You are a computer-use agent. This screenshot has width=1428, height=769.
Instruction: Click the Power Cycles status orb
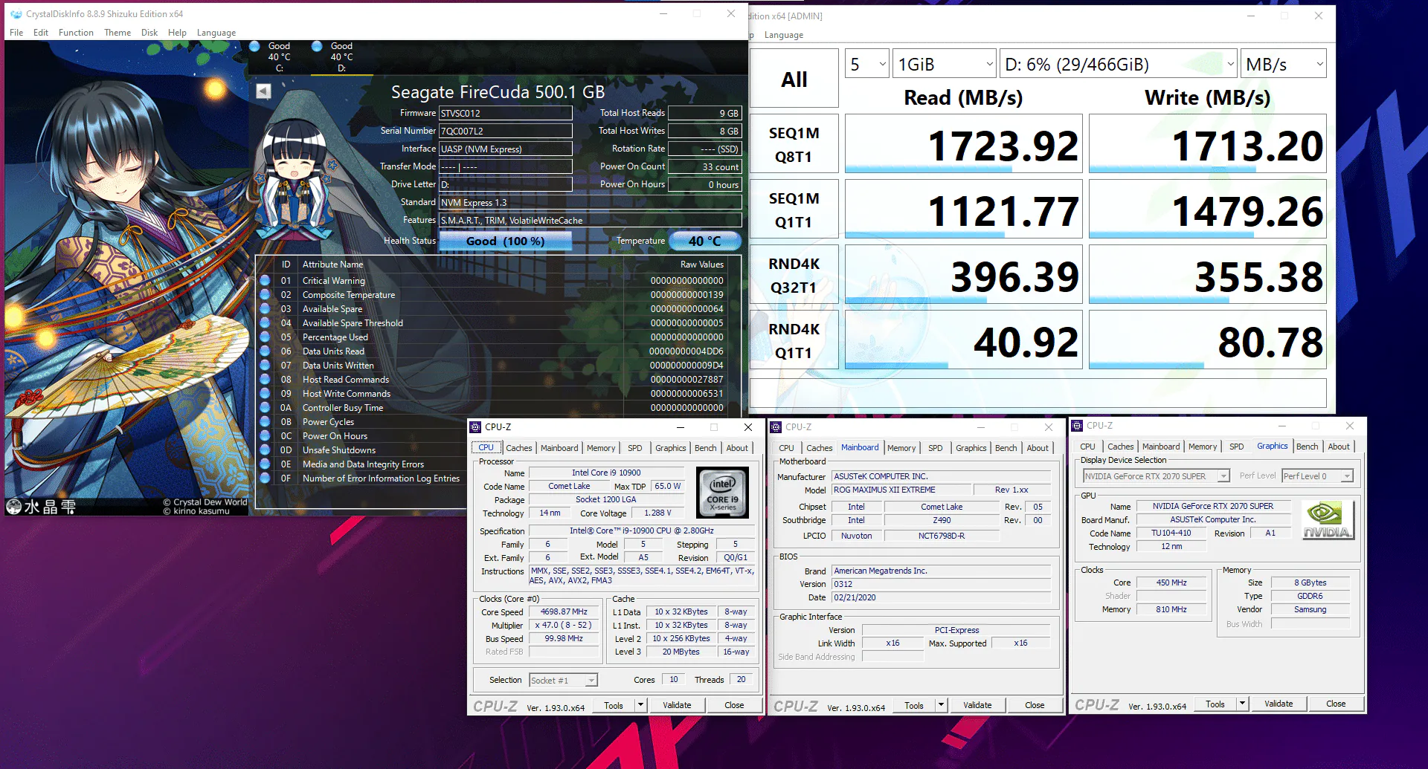click(265, 422)
